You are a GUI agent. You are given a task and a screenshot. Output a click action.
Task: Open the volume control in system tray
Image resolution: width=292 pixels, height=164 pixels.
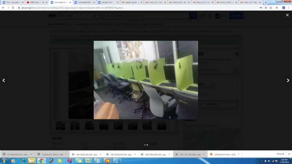[269, 161]
